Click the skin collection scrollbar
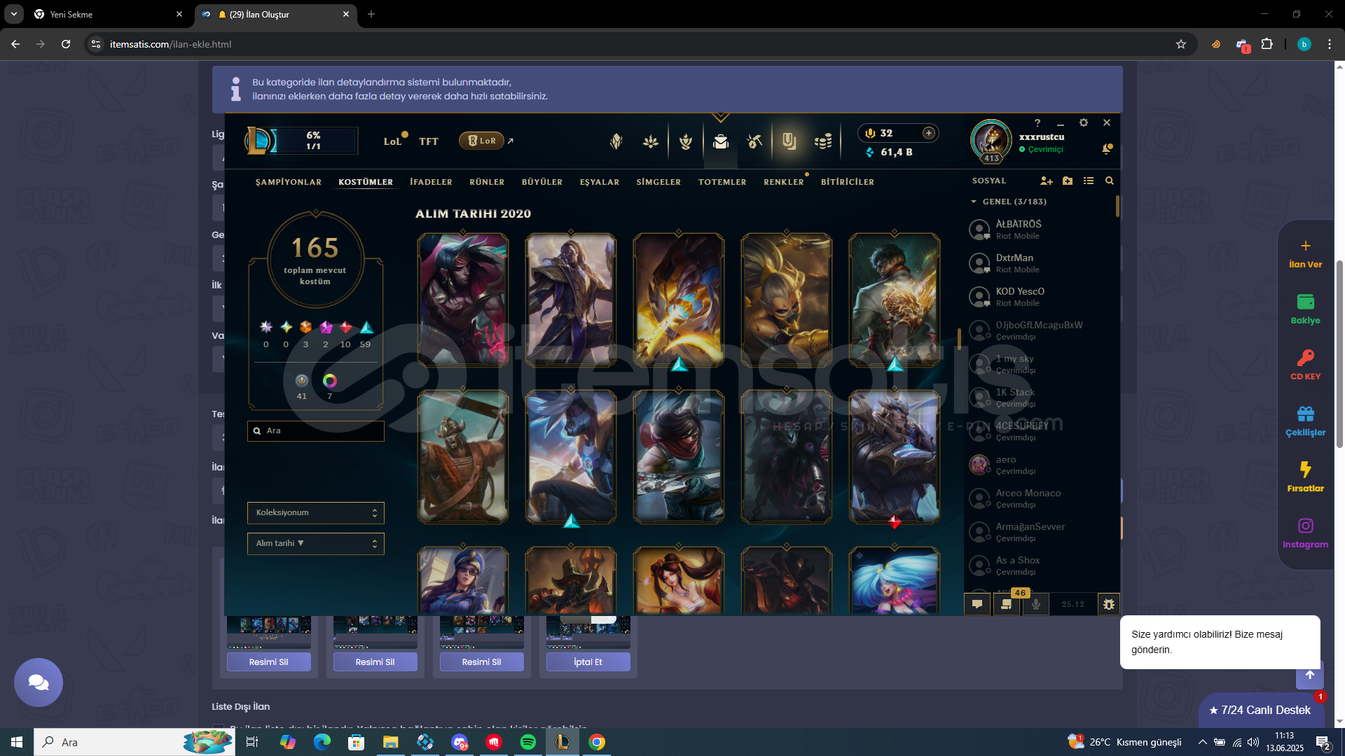 tap(959, 339)
